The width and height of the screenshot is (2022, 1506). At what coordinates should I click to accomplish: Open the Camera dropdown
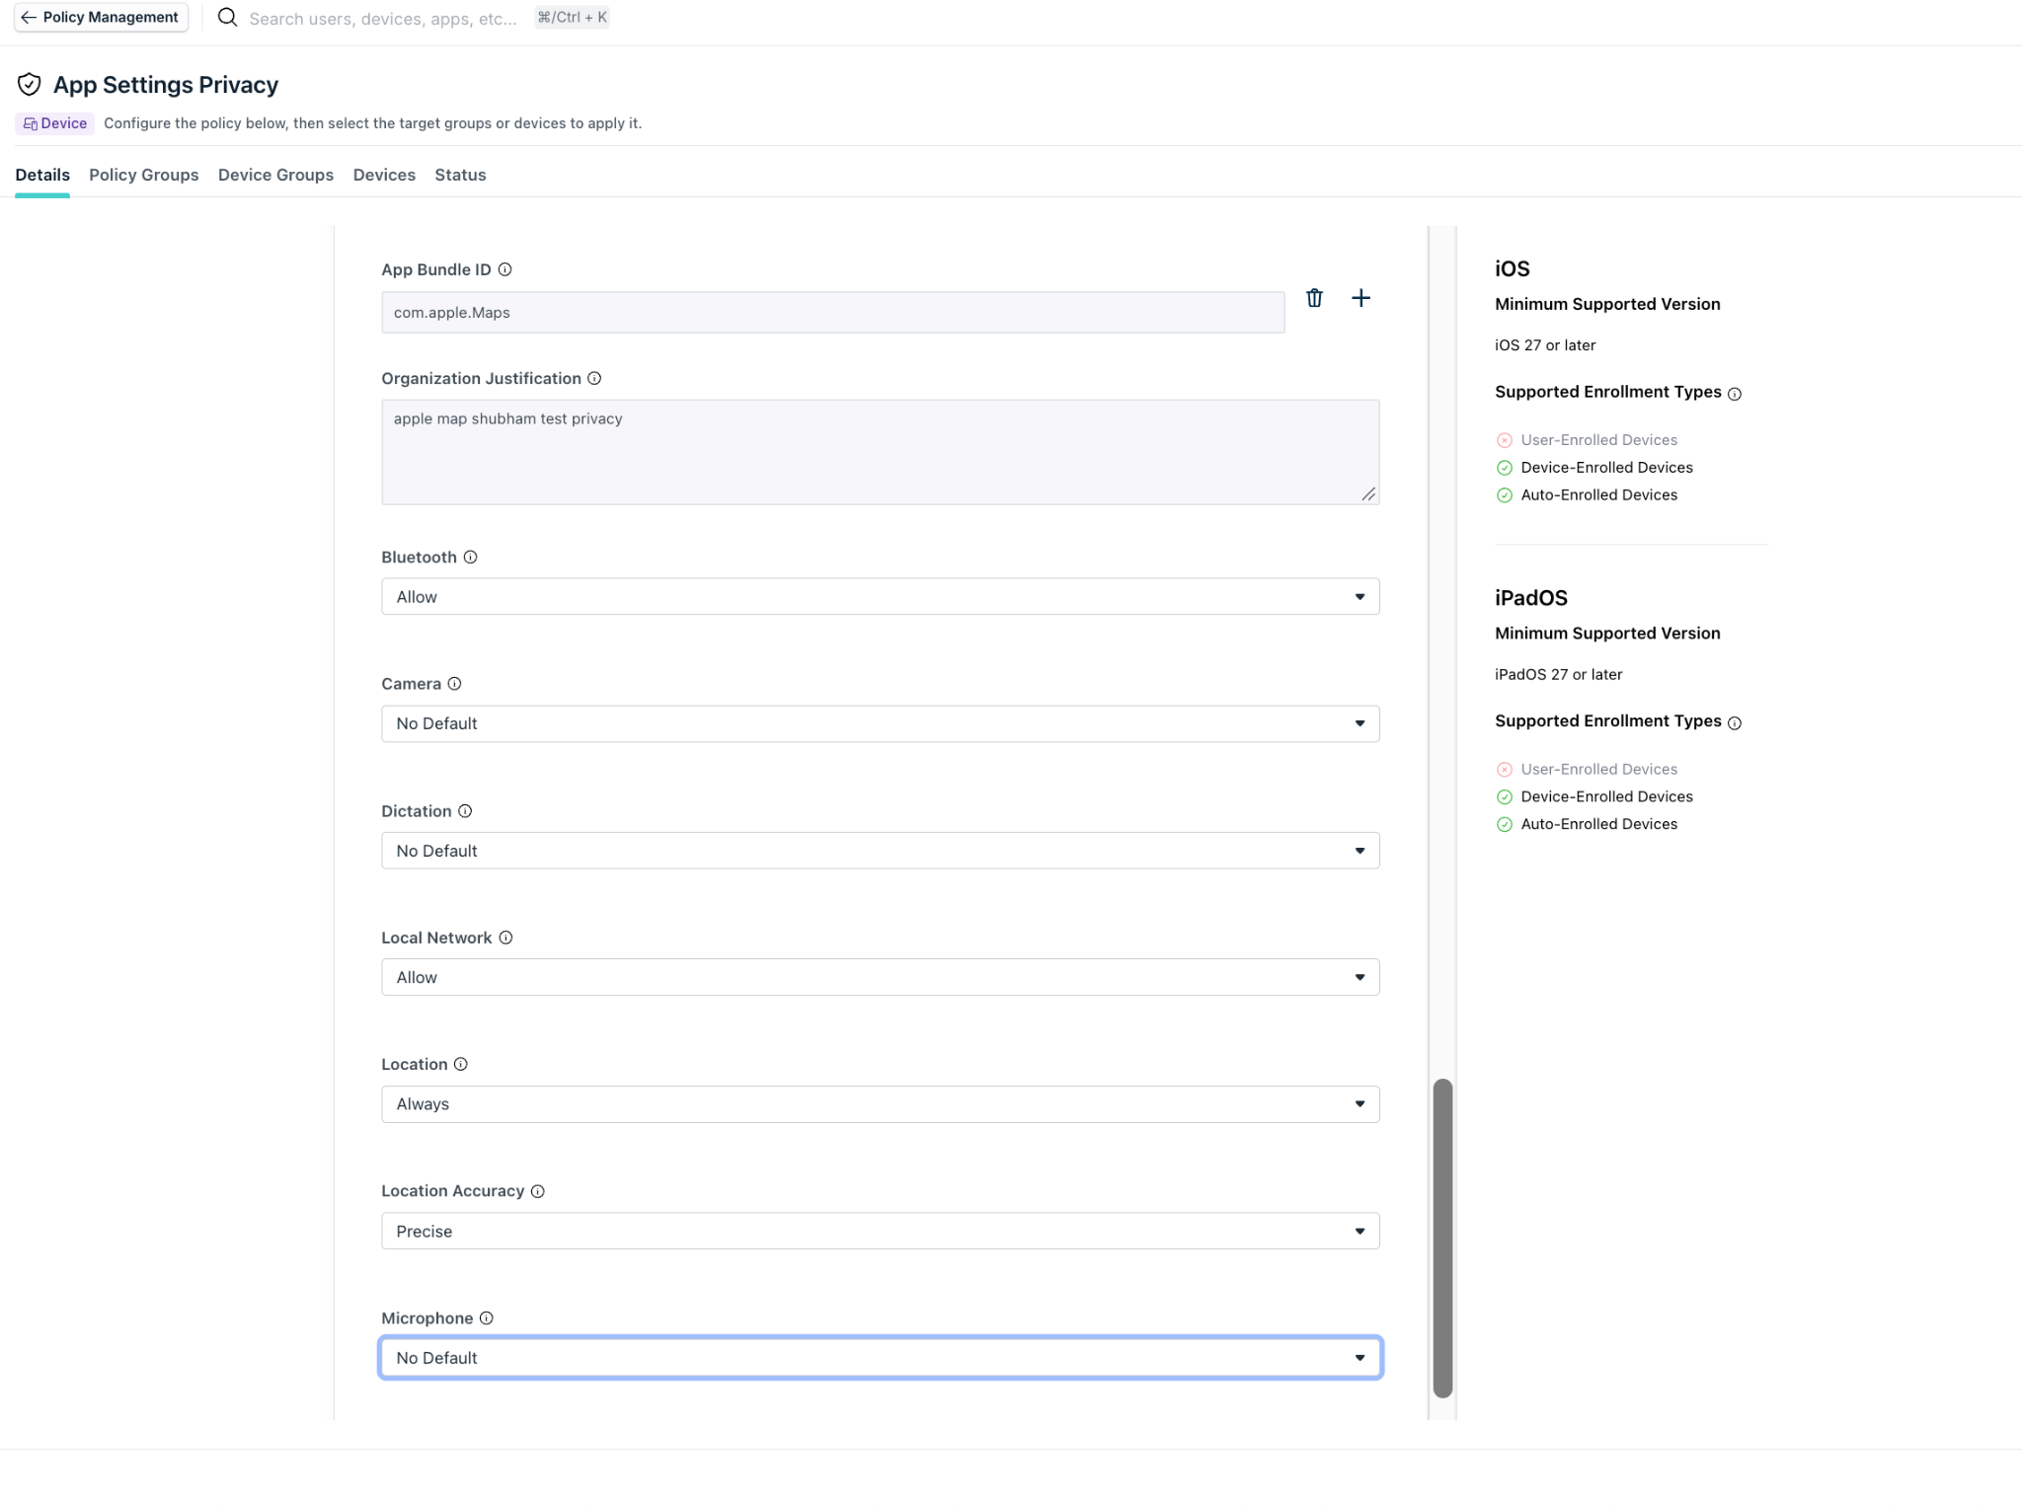click(x=880, y=723)
